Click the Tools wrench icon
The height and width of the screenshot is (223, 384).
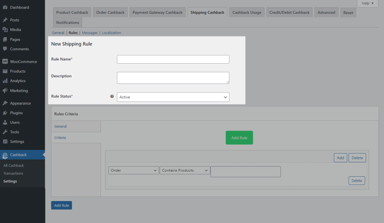(5, 132)
